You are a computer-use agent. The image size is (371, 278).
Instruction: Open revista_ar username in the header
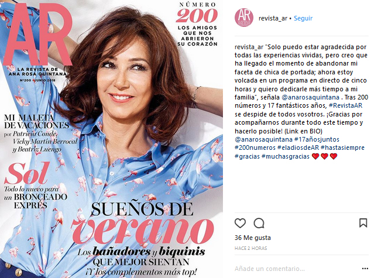[273, 18]
